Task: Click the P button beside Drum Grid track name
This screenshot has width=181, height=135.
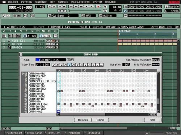Action: (72, 60)
